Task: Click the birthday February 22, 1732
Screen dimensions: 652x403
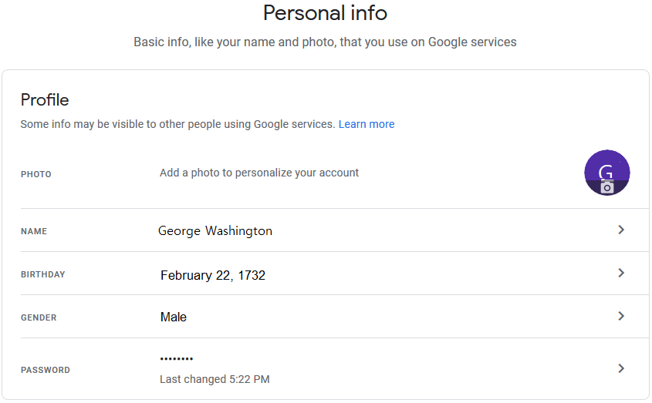Action: tap(213, 275)
